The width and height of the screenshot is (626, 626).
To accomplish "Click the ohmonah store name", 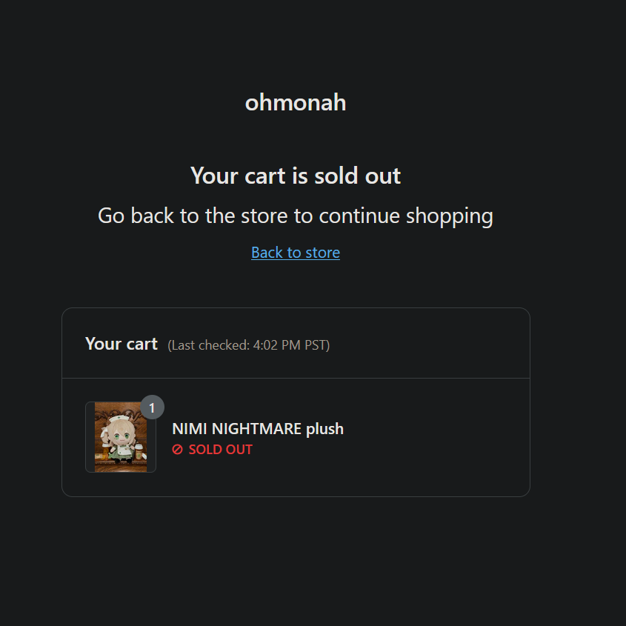I will [x=296, y=102].
